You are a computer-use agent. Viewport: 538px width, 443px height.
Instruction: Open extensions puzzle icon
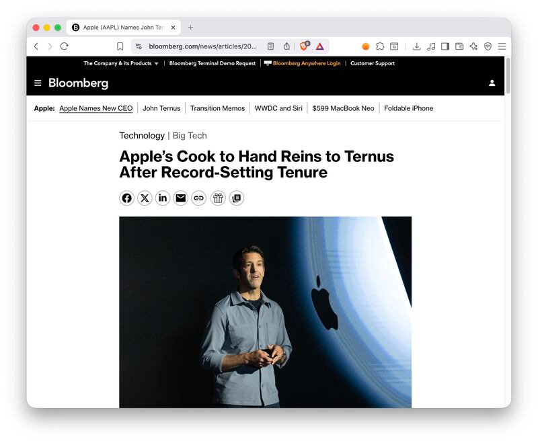[380, 46]
